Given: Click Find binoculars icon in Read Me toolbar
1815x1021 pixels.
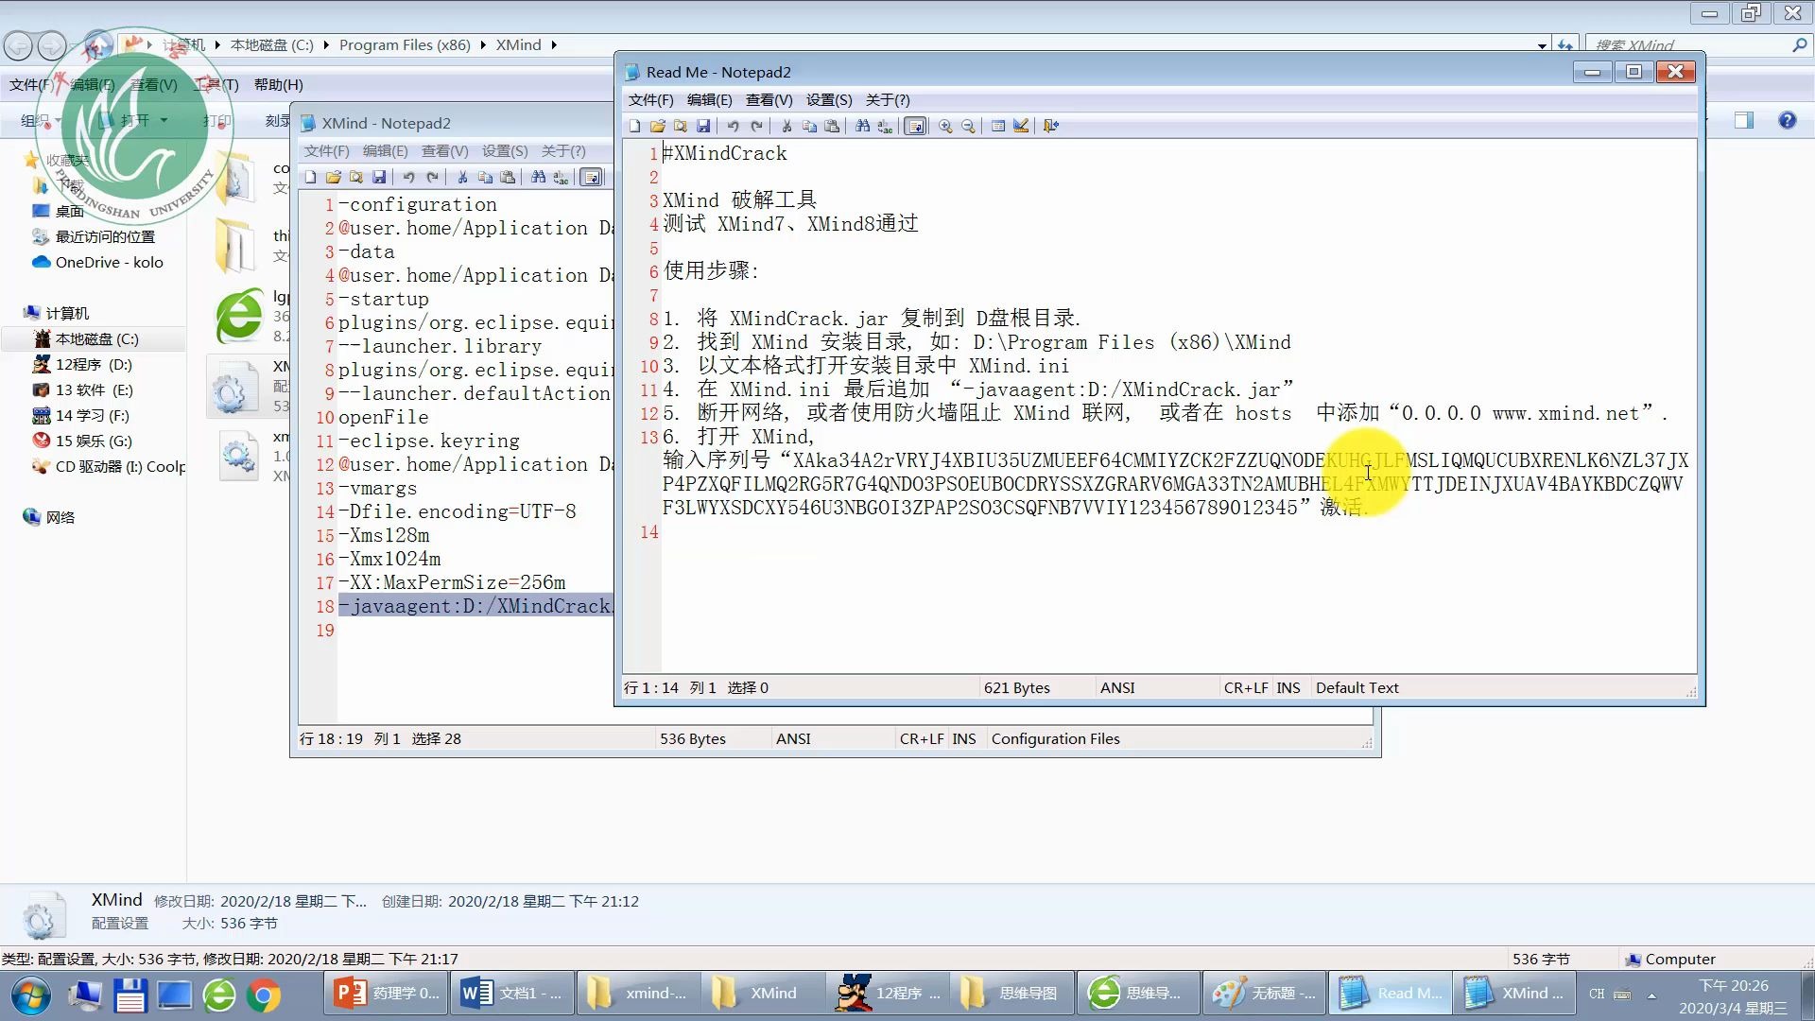Looking at the screenshot, I should pos(862,126).
